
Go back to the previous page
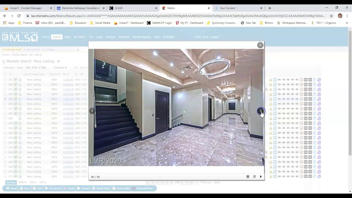(5, 16)
